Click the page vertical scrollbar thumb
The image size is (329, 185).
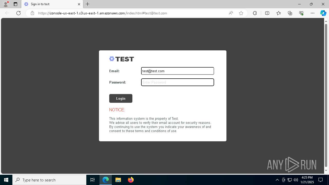click(x=326, y=95)
